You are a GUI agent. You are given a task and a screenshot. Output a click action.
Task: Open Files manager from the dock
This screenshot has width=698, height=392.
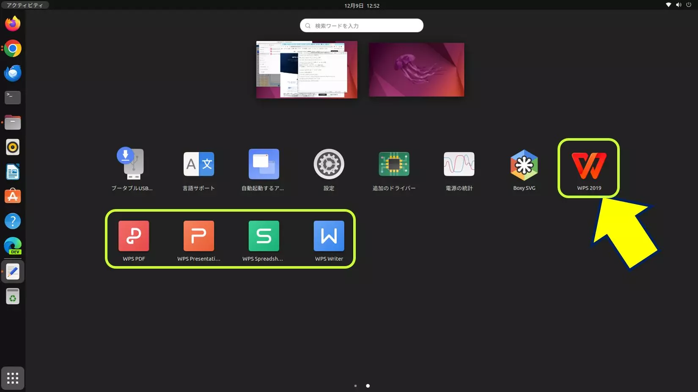tap(13, 122)
